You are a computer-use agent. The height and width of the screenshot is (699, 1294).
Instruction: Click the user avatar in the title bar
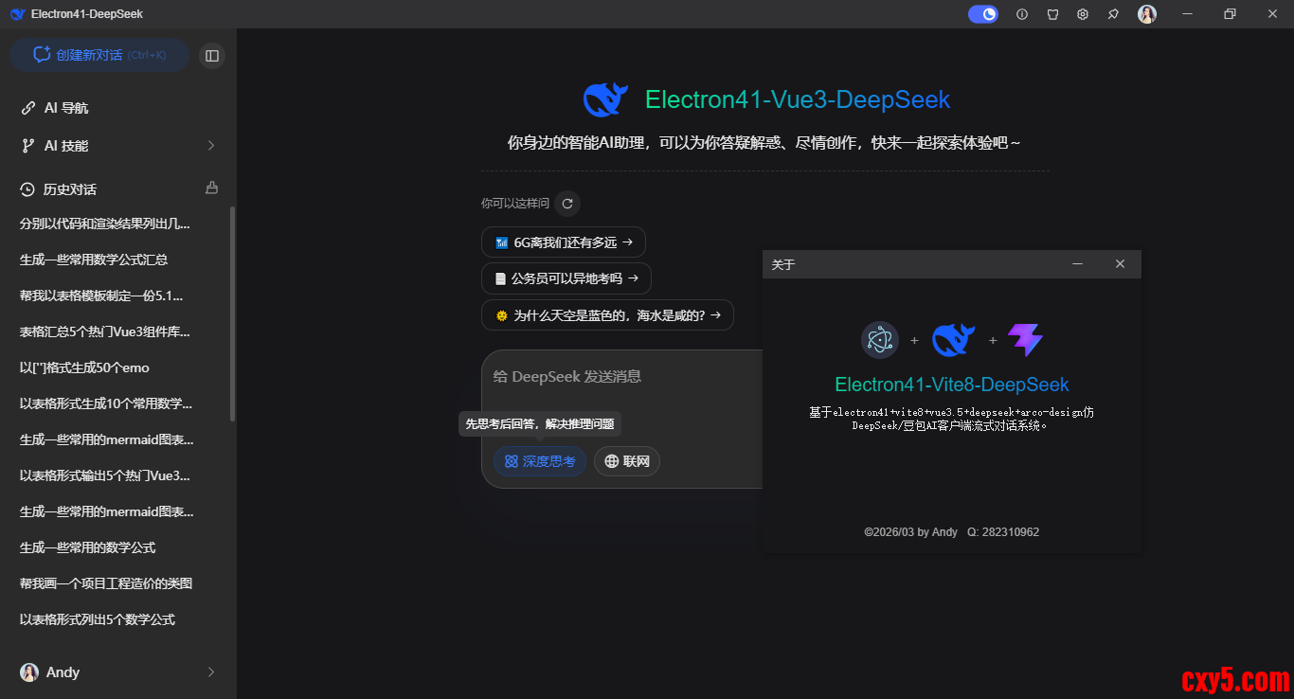tap(1147, 14)
